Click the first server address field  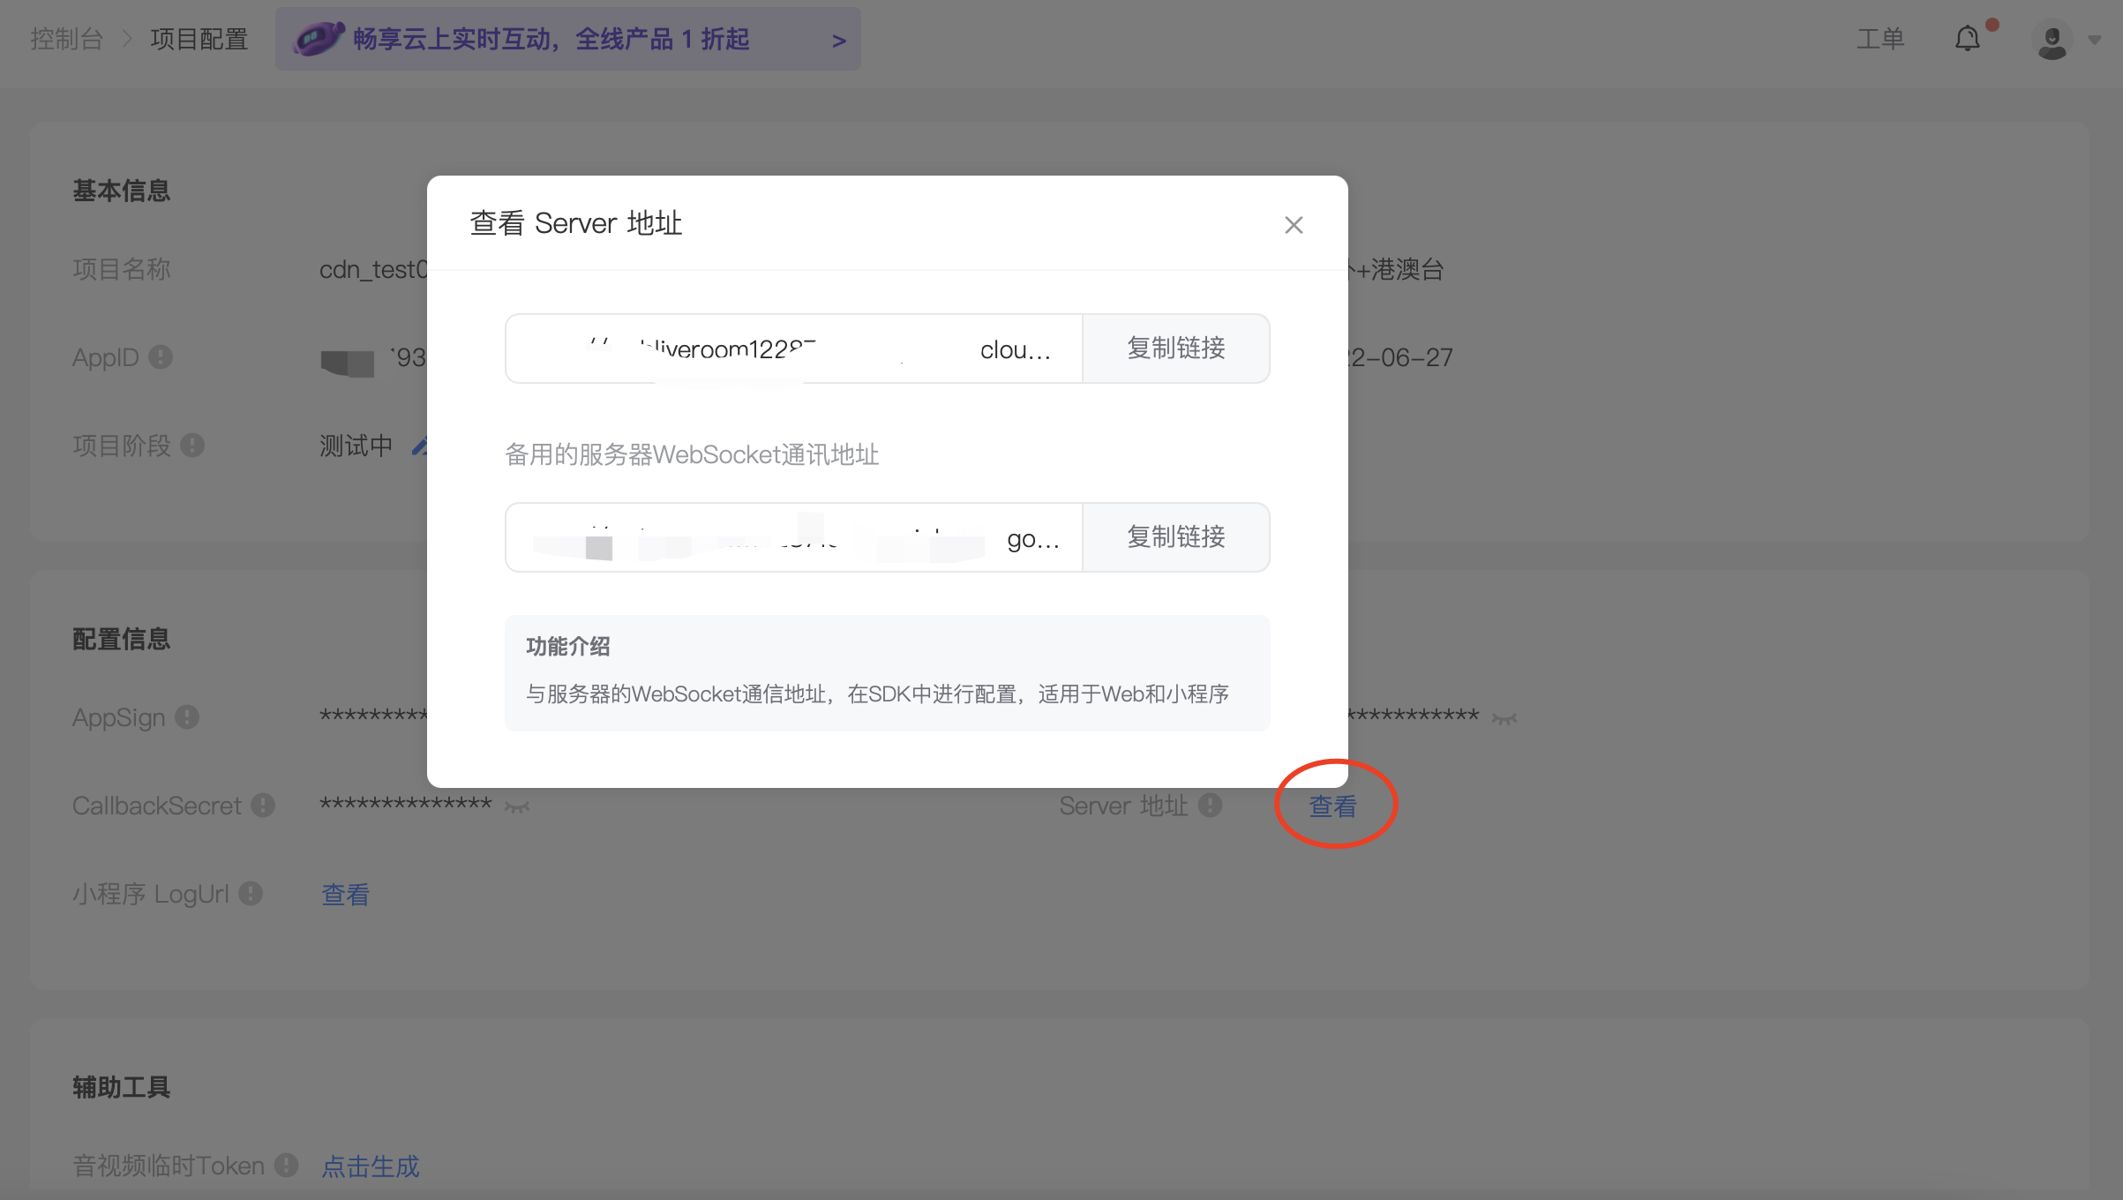coord(793,349)
